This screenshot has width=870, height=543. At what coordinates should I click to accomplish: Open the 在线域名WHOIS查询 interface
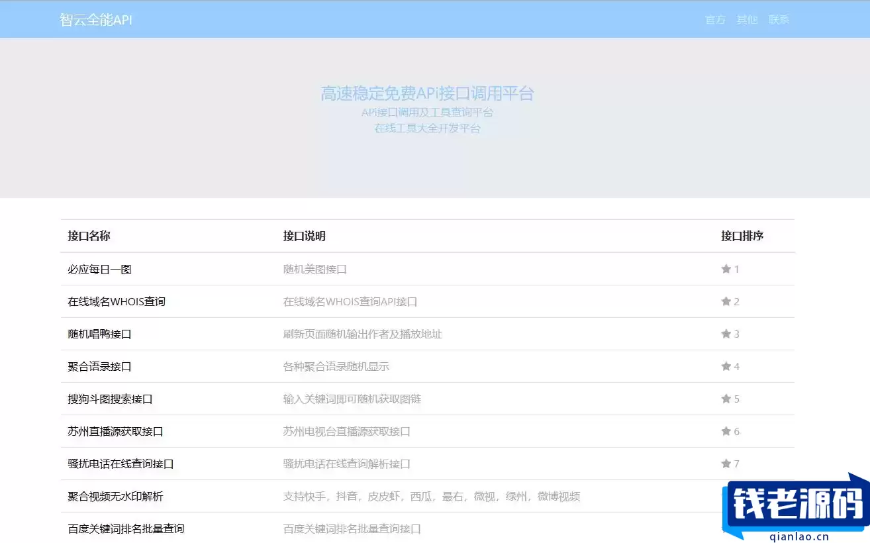(117, 302)
